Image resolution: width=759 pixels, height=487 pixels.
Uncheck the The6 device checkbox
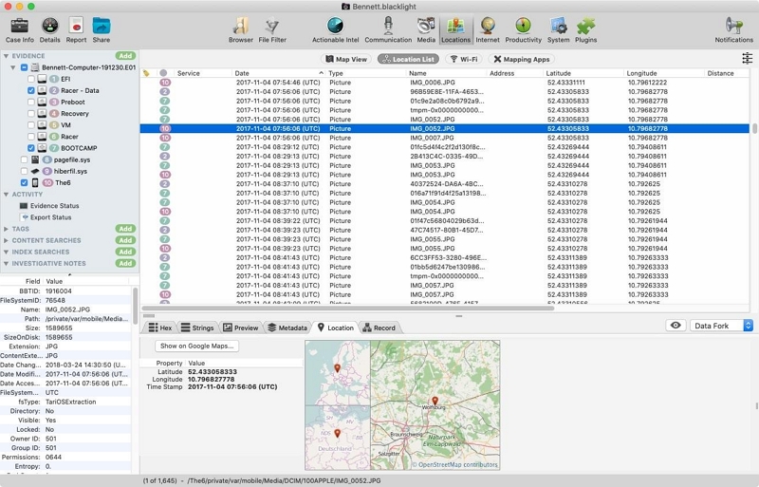[25, 182]
